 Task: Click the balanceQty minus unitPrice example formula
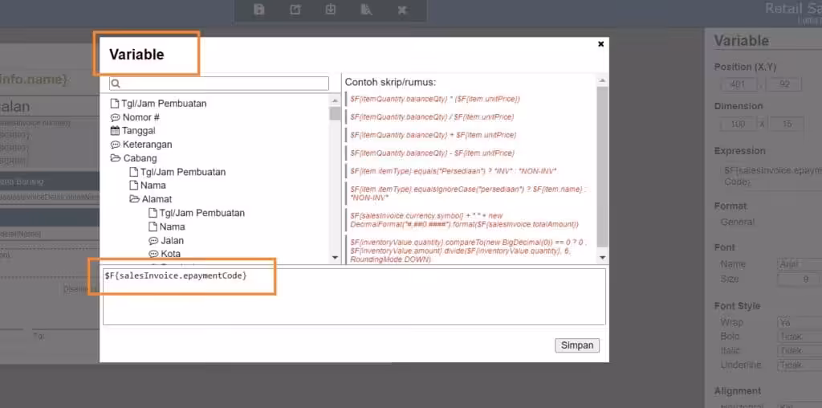(432, 153)
